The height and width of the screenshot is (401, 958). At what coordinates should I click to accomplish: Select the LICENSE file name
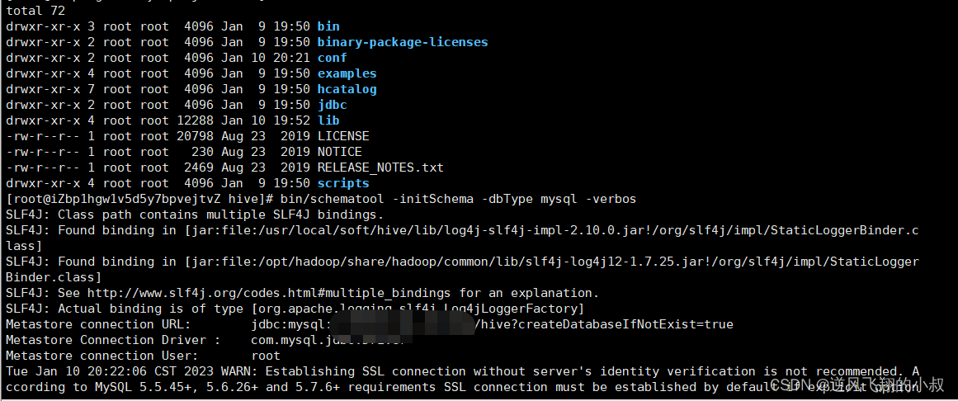(343, 135)
